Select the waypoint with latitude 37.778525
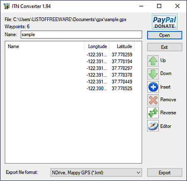Screen dimensions: 187x181 point(70,89)
